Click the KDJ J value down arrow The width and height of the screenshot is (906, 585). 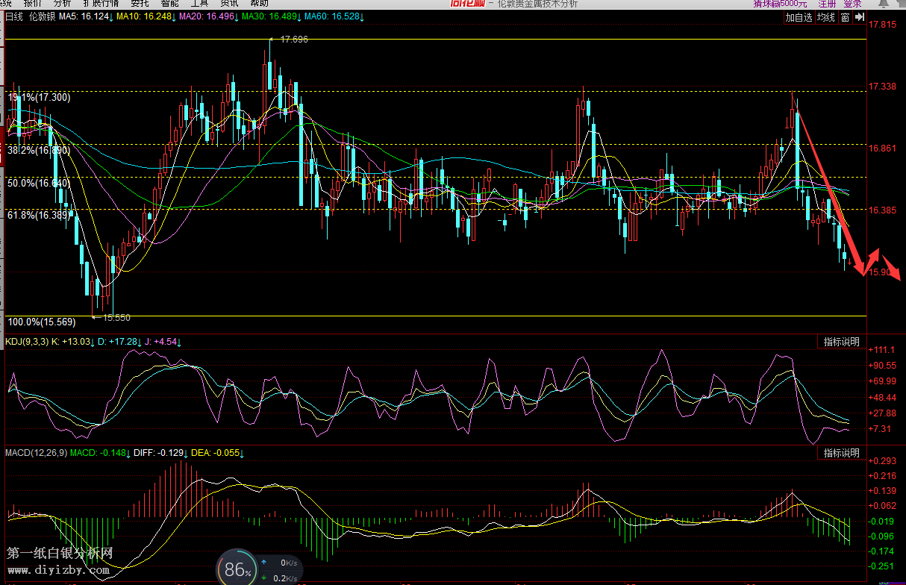[179, 342]
